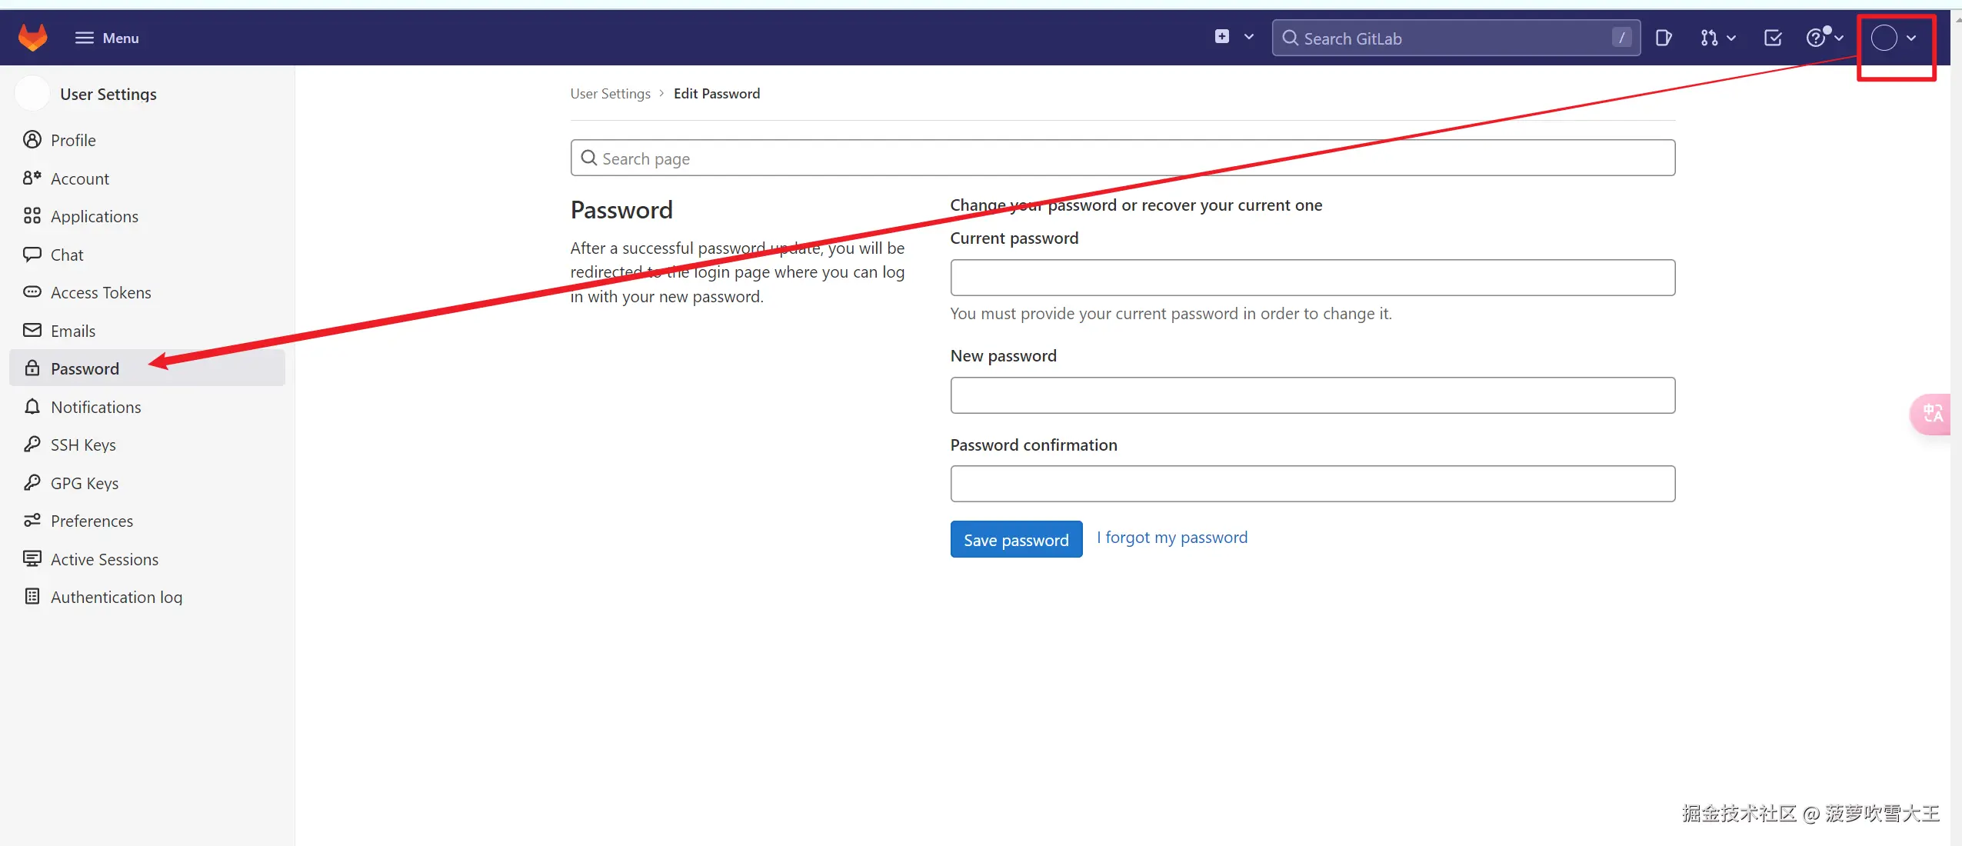Click the translate floating icon
Image resolution: width=1962 pixels, height=846 pixels.
1933,415
